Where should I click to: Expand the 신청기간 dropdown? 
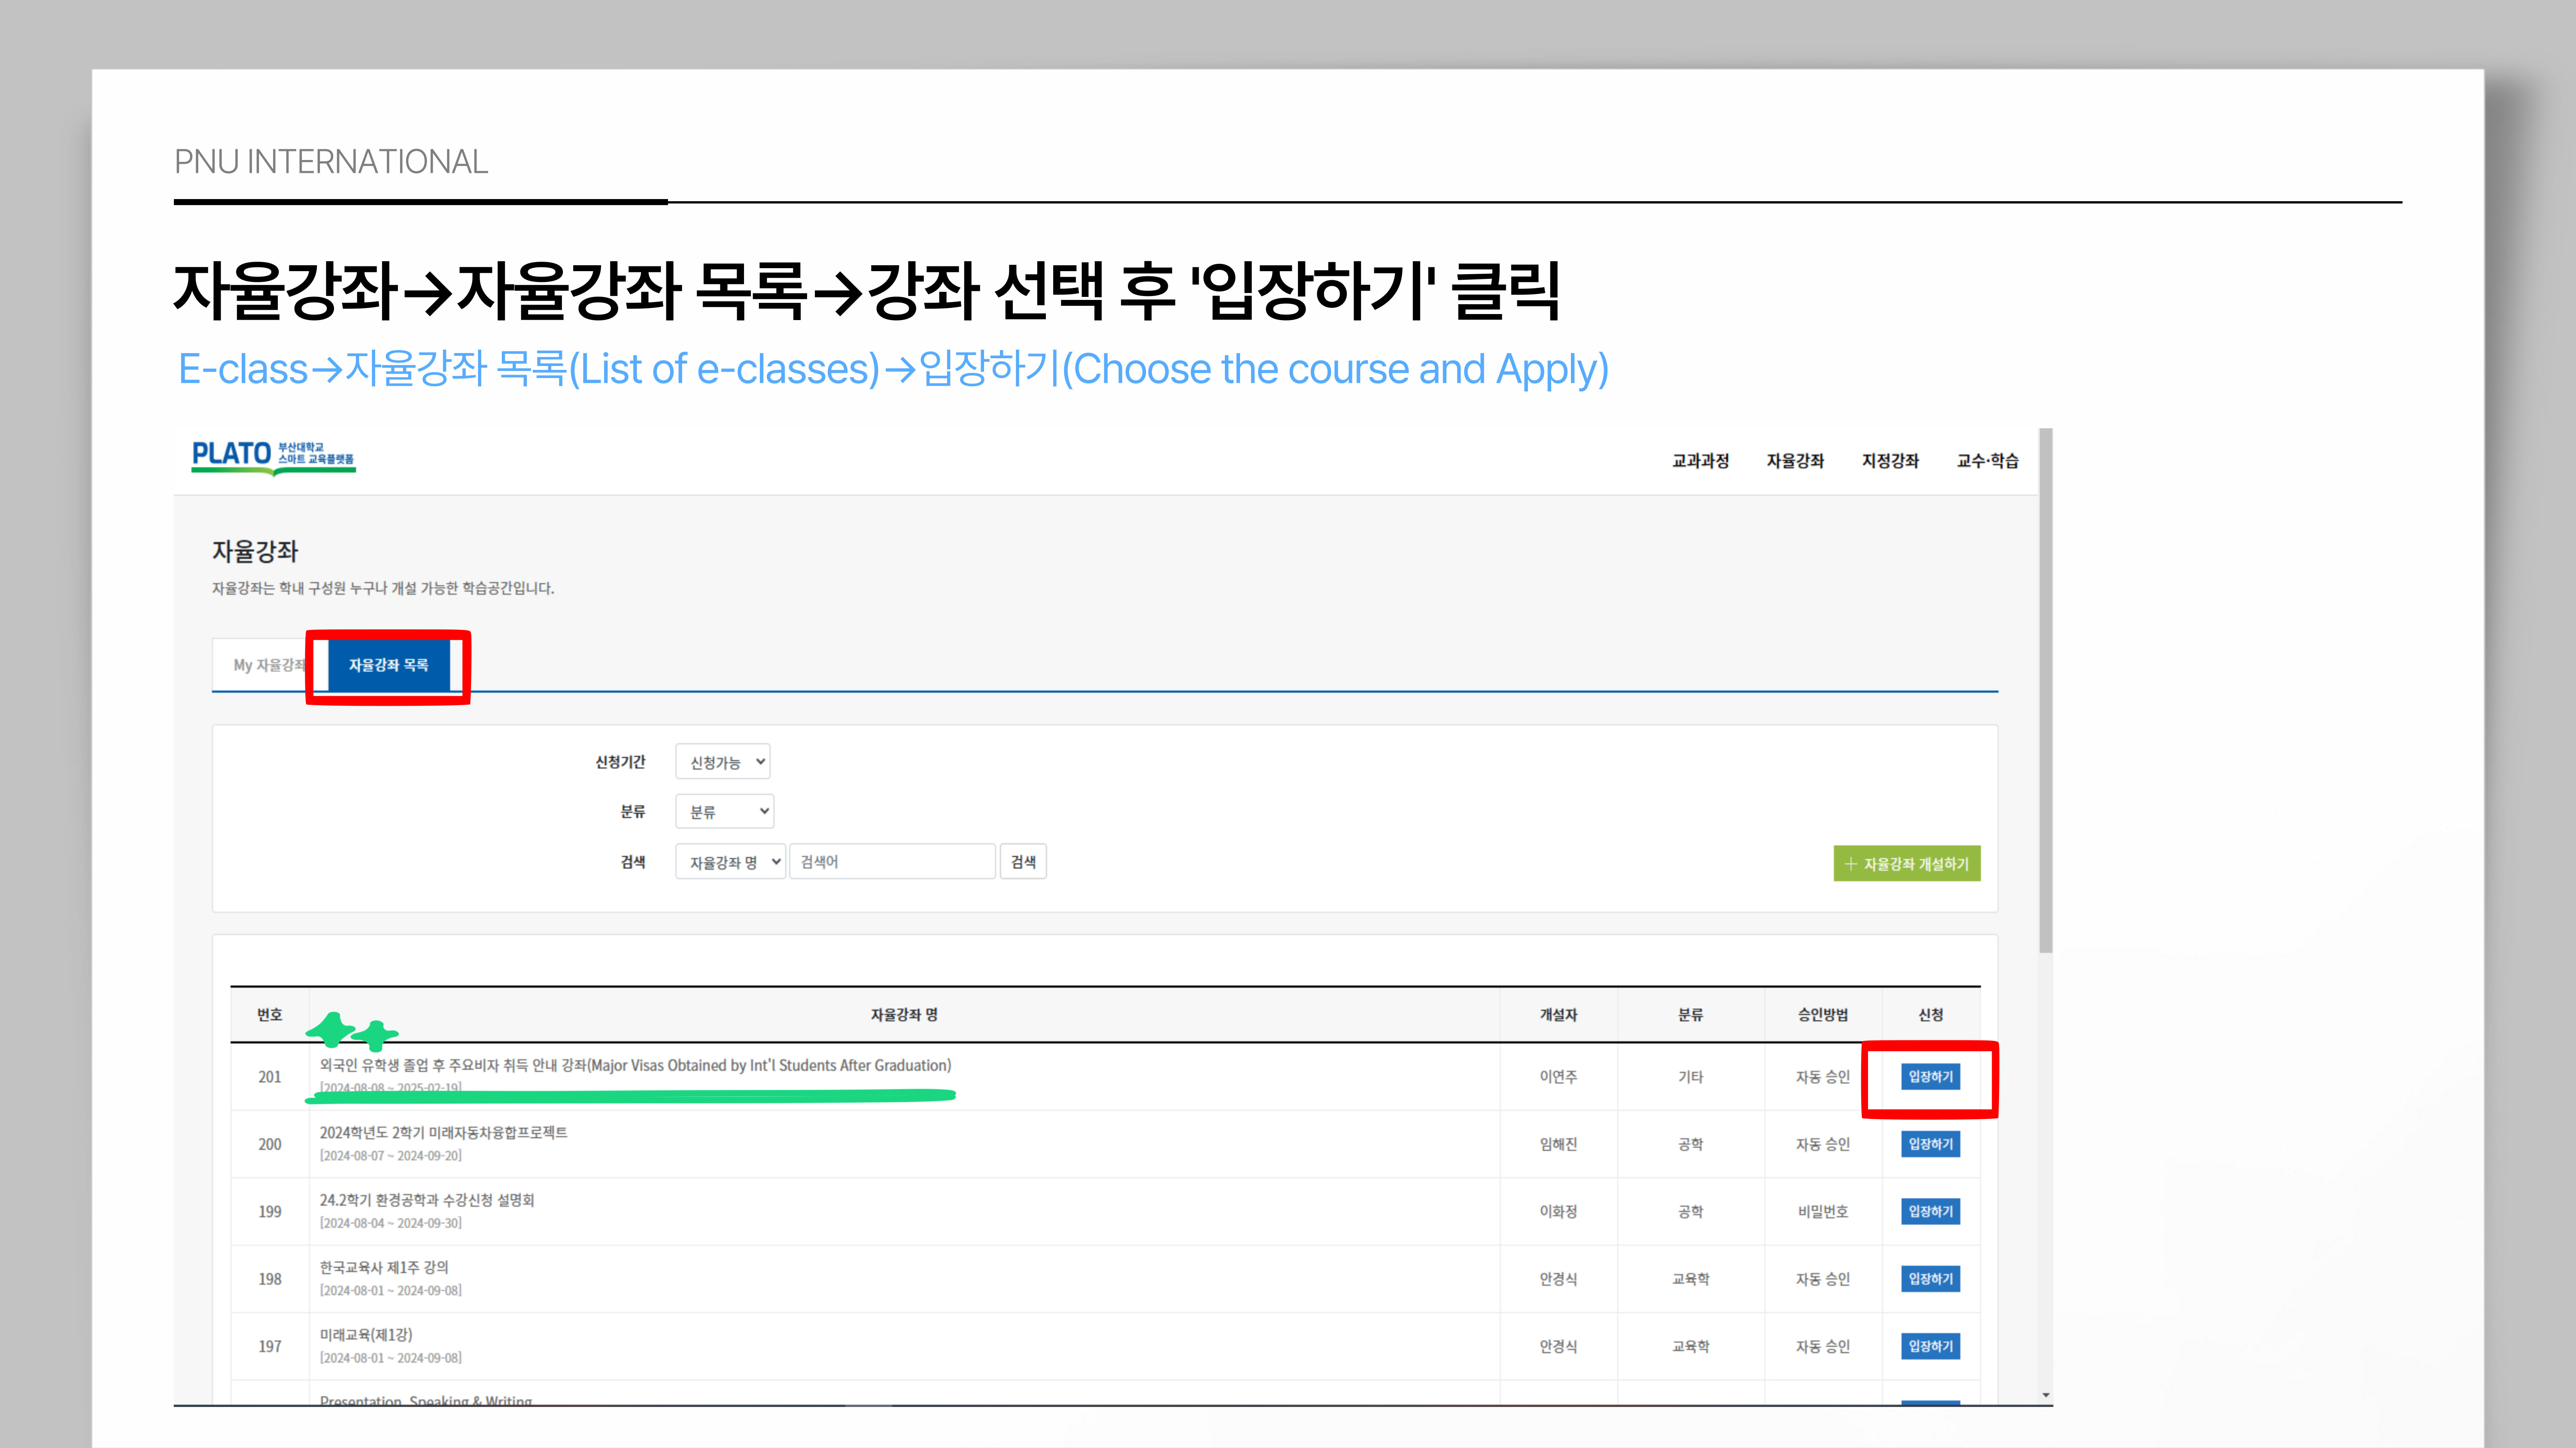click(723, 762)
